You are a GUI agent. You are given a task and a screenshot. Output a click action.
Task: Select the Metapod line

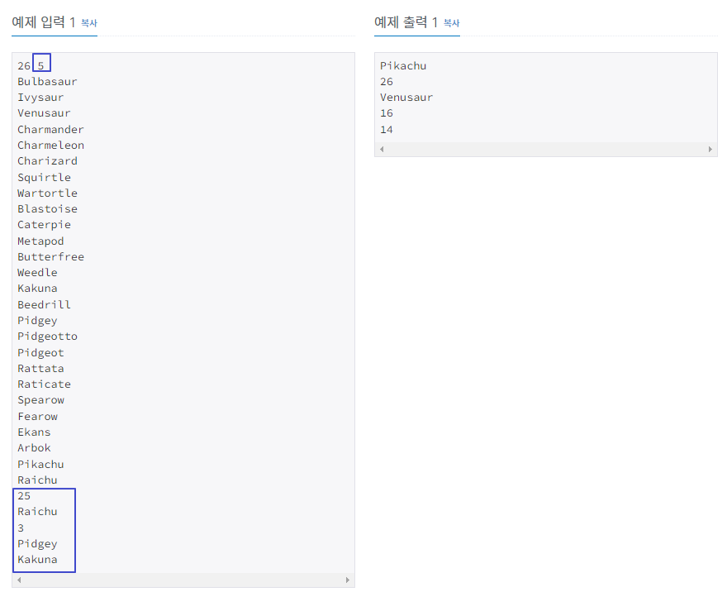click(x=40, y=241)
